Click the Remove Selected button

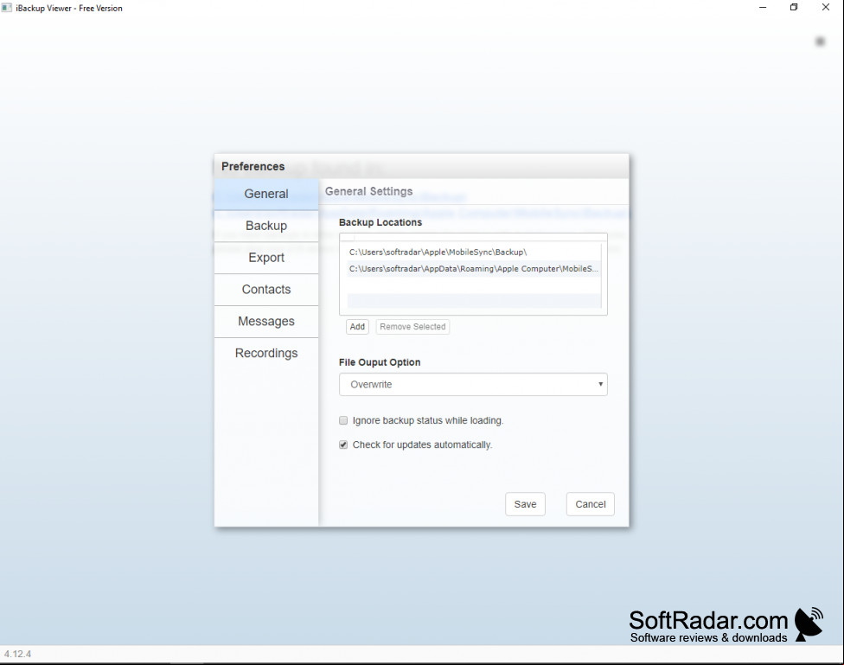412,326
